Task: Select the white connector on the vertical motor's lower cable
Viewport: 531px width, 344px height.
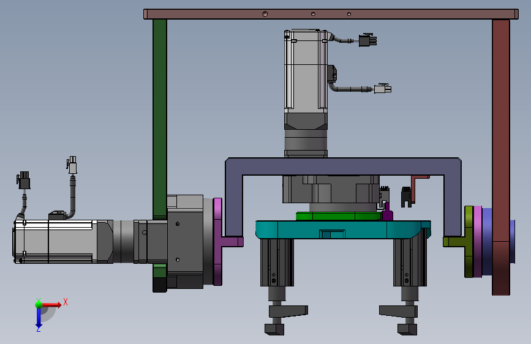Action: 383,88
